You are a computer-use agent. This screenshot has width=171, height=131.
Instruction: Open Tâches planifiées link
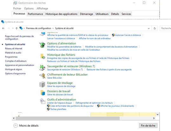58,109
